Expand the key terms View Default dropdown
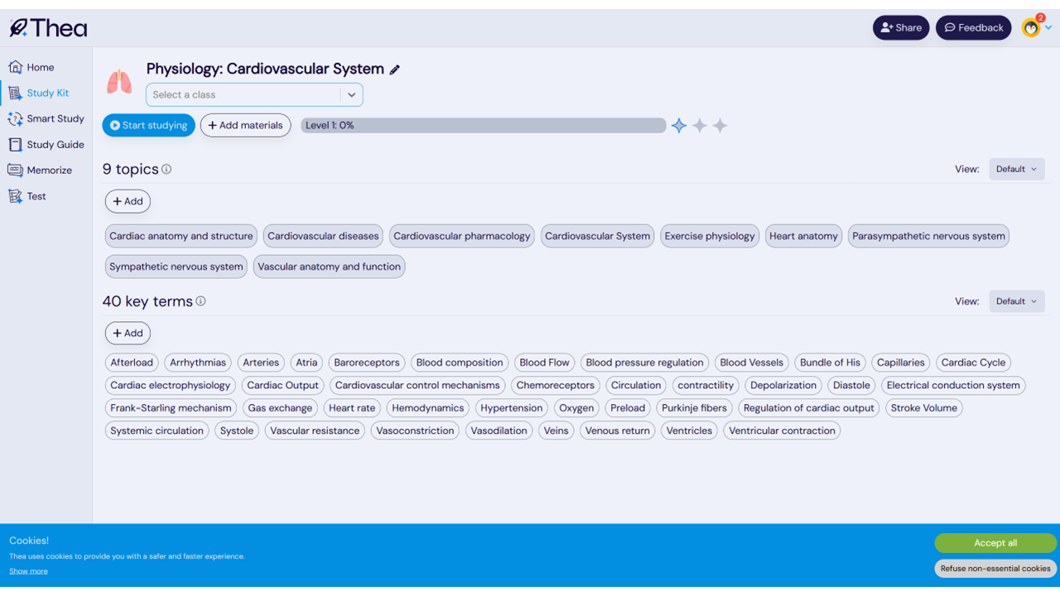Viewport: 1060px width, 596px height. tap(1016, 301)
